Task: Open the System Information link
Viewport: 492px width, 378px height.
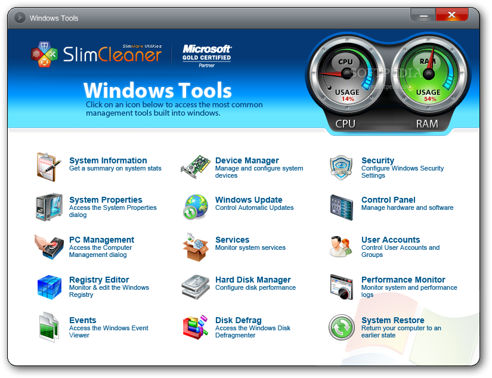Action: click(108, 160)
